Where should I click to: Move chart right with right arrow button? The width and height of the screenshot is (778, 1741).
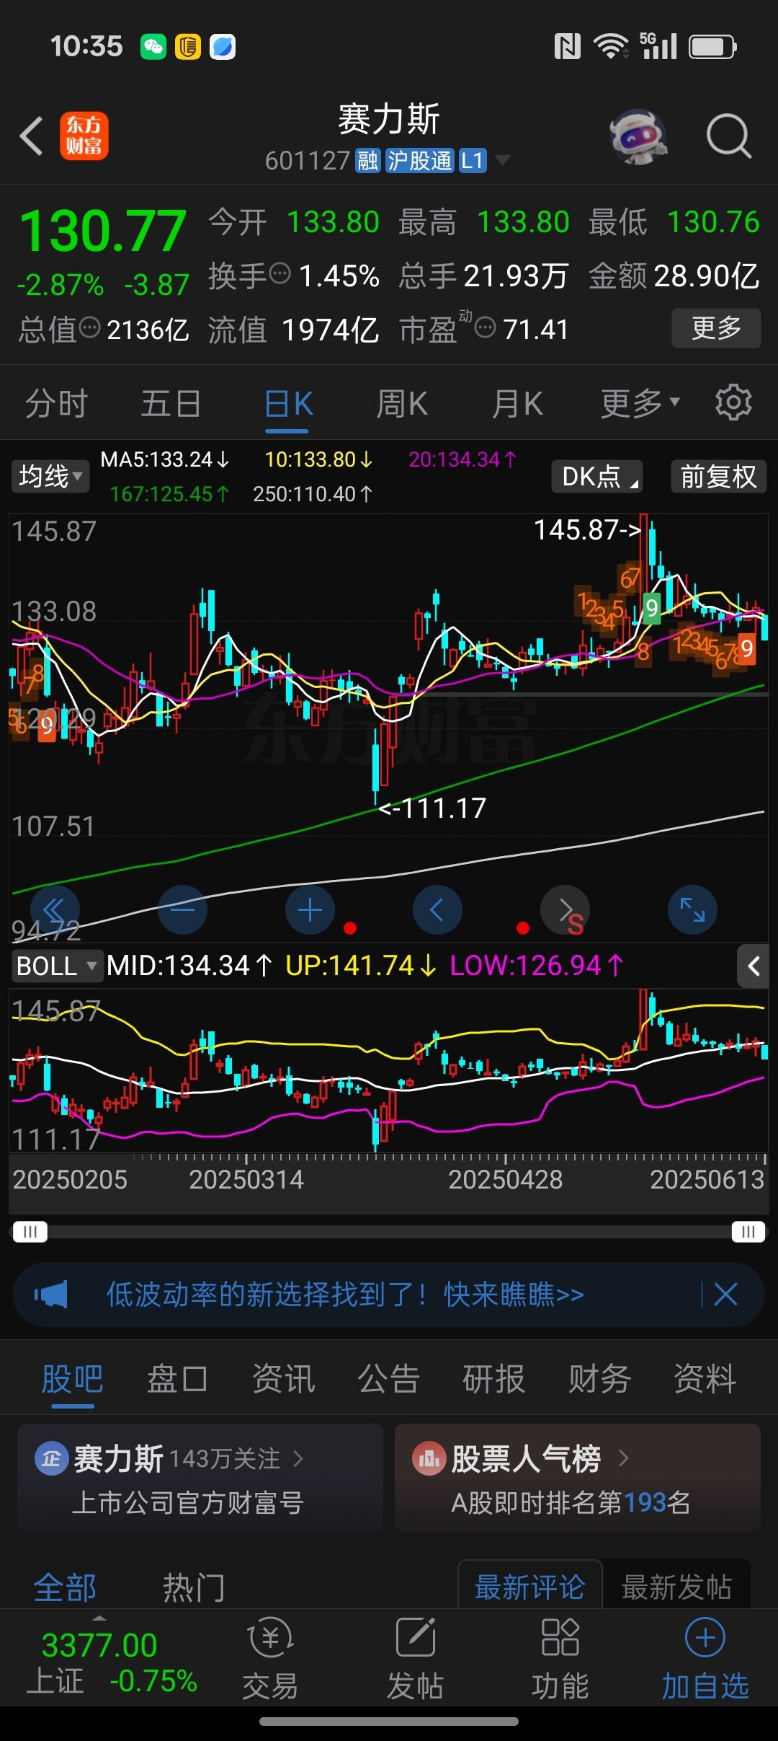tap(565, 910)
